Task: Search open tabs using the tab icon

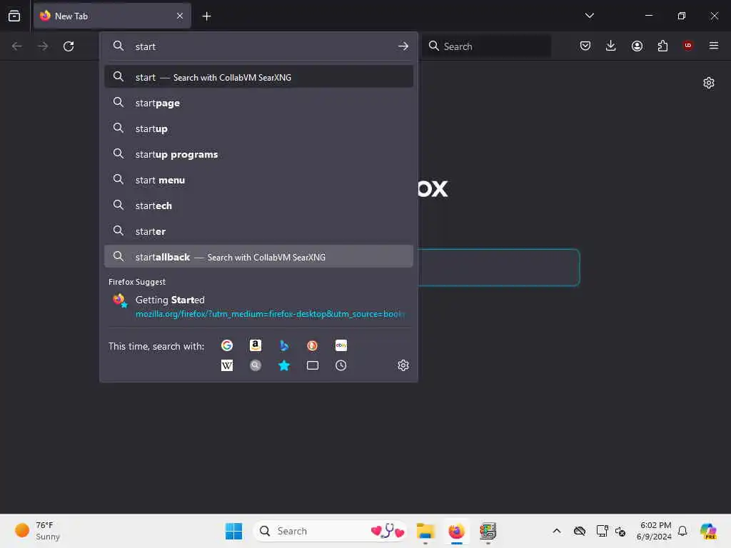Action: pos(313,365)
